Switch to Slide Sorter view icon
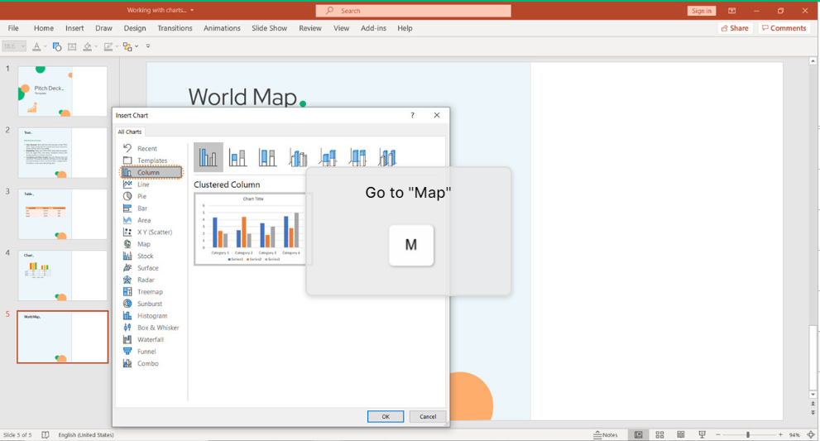Image resolution: width=820 pixels, height=441 pixels. click(659, 434)
